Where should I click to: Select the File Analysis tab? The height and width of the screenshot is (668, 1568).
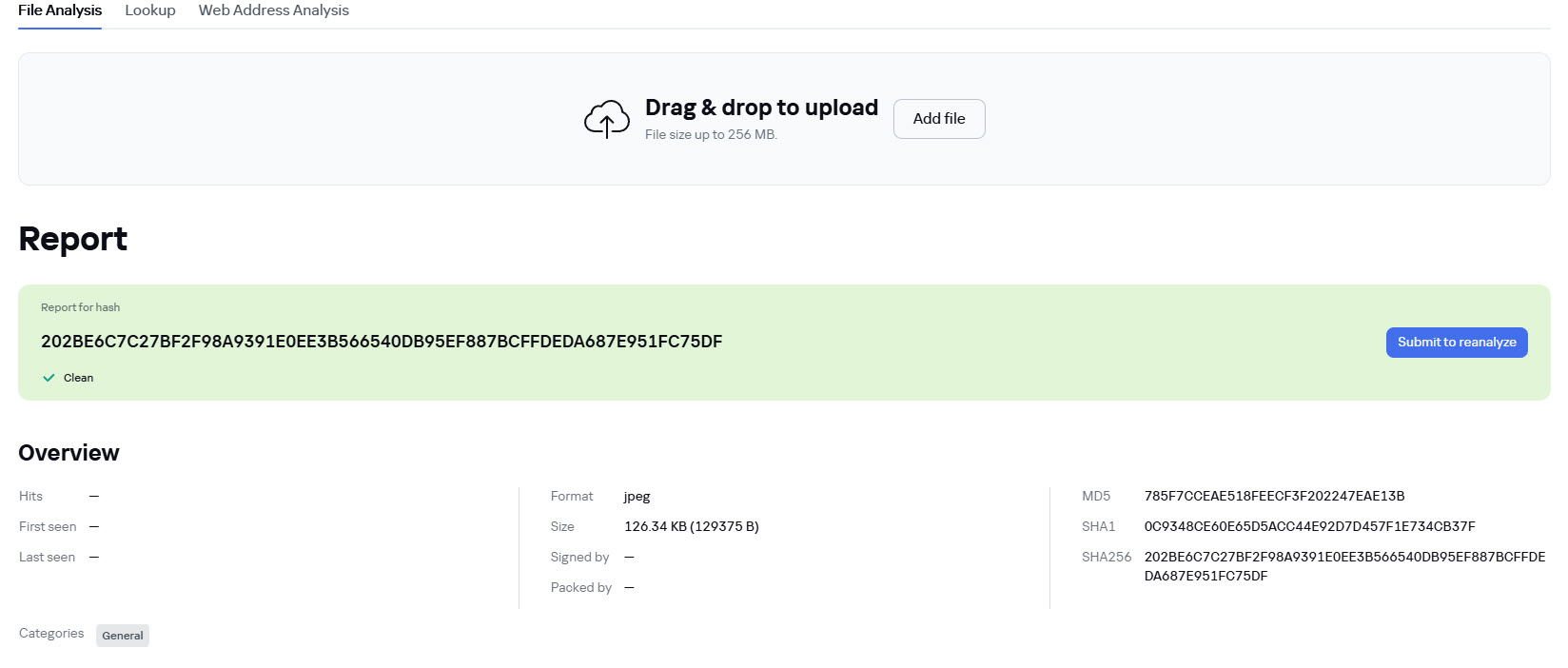tap(60, 10)
